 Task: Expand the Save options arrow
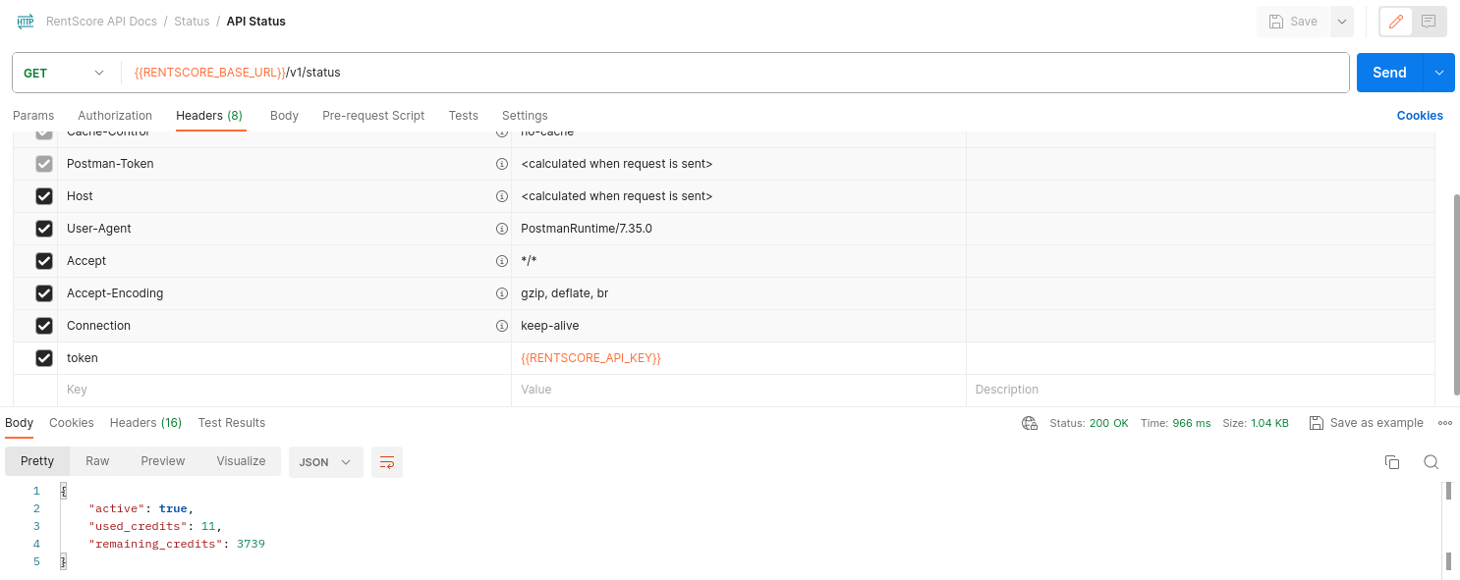pos(1342,22)
